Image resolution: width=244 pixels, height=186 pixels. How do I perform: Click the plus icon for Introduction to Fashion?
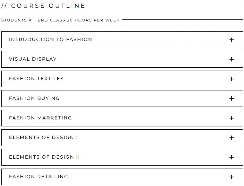coord(232,40)
